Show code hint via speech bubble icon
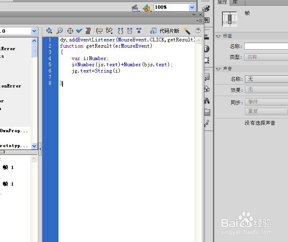Image resolution: width=288 pixels, height=242 pixels. pos(99,31)
